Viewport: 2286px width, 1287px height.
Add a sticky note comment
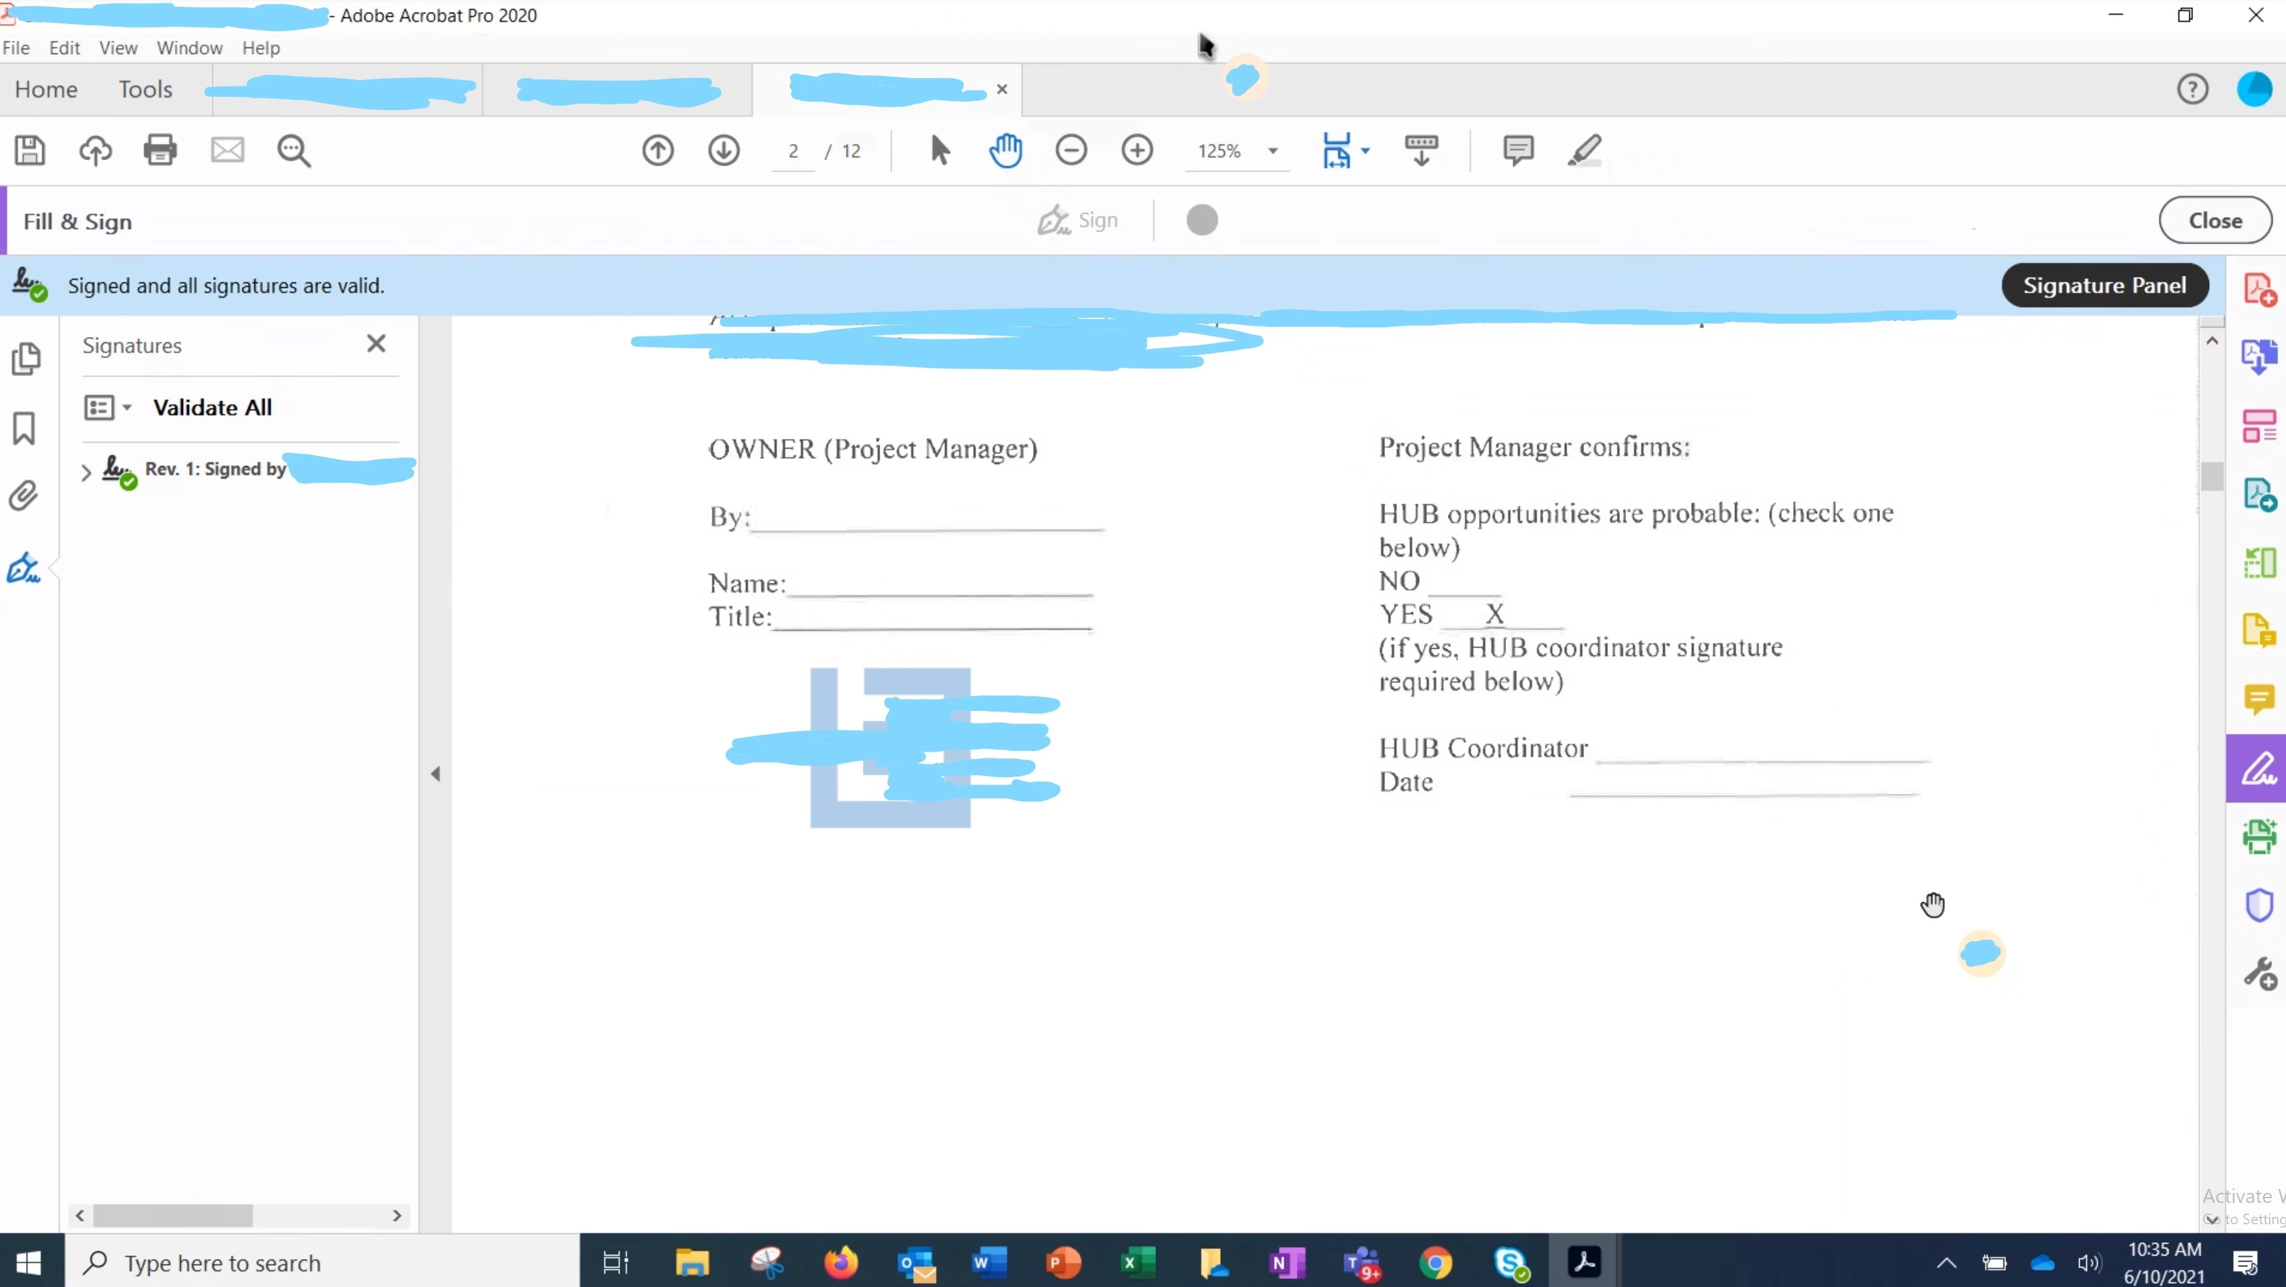point(1517,150)
